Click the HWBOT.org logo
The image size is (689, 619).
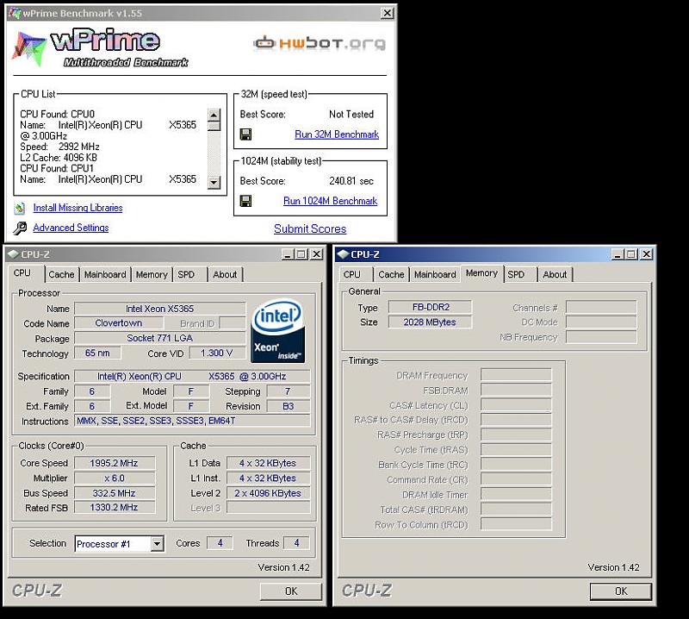coord(319,43)
